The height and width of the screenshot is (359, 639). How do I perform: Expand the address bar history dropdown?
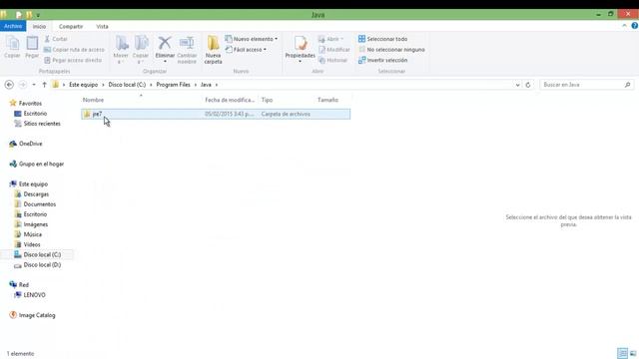point(517,85)
